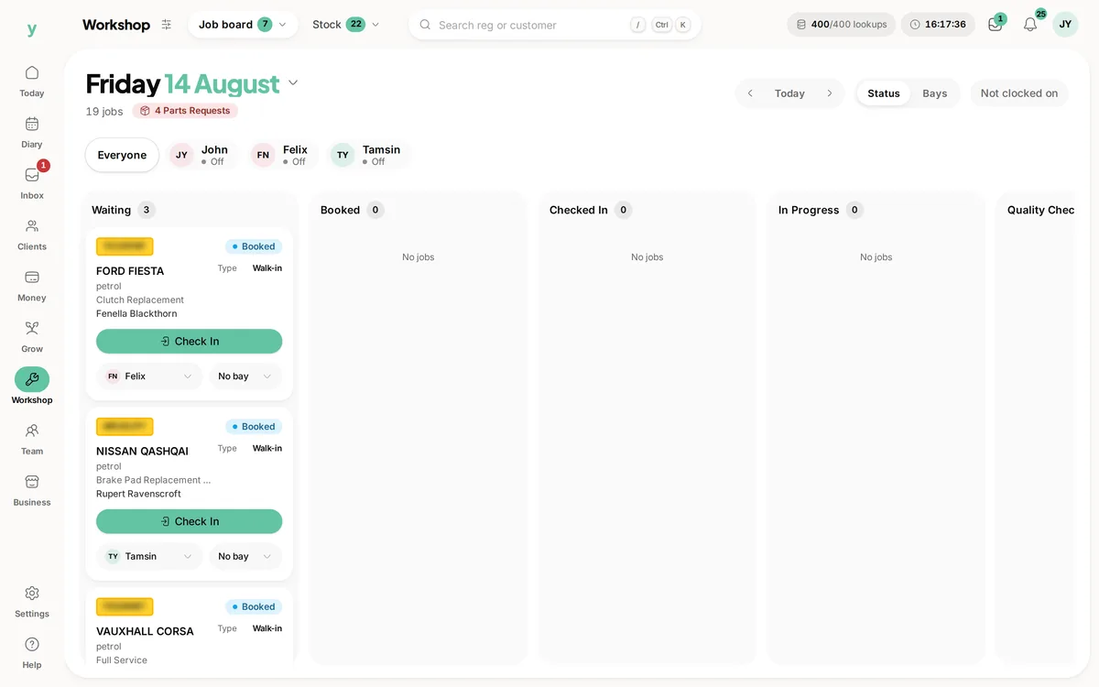The width and height of the screenshot is (1099, 687).
Task: Open the Inbox in sidebar
Action: point(32,183)
